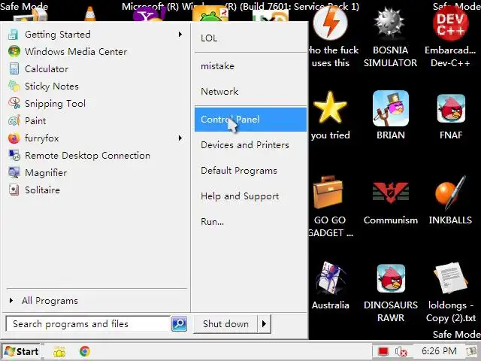481x361 pixels.
Task: Select the 'you tried' star icon
Action: [330, 108]
